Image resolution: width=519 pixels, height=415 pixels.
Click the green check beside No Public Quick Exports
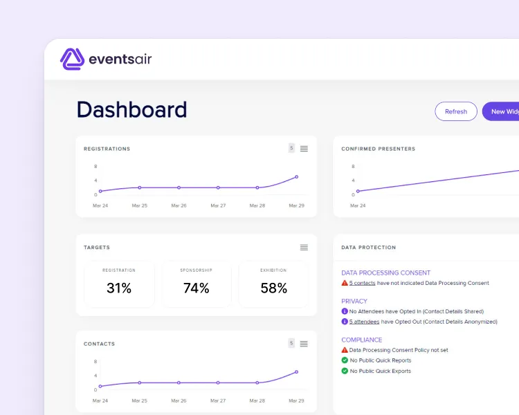[345, 371]
